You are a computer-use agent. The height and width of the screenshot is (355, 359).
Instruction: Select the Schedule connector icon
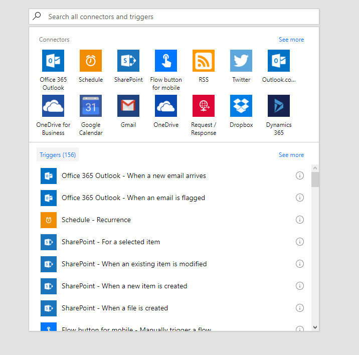(x=91, y=61)
